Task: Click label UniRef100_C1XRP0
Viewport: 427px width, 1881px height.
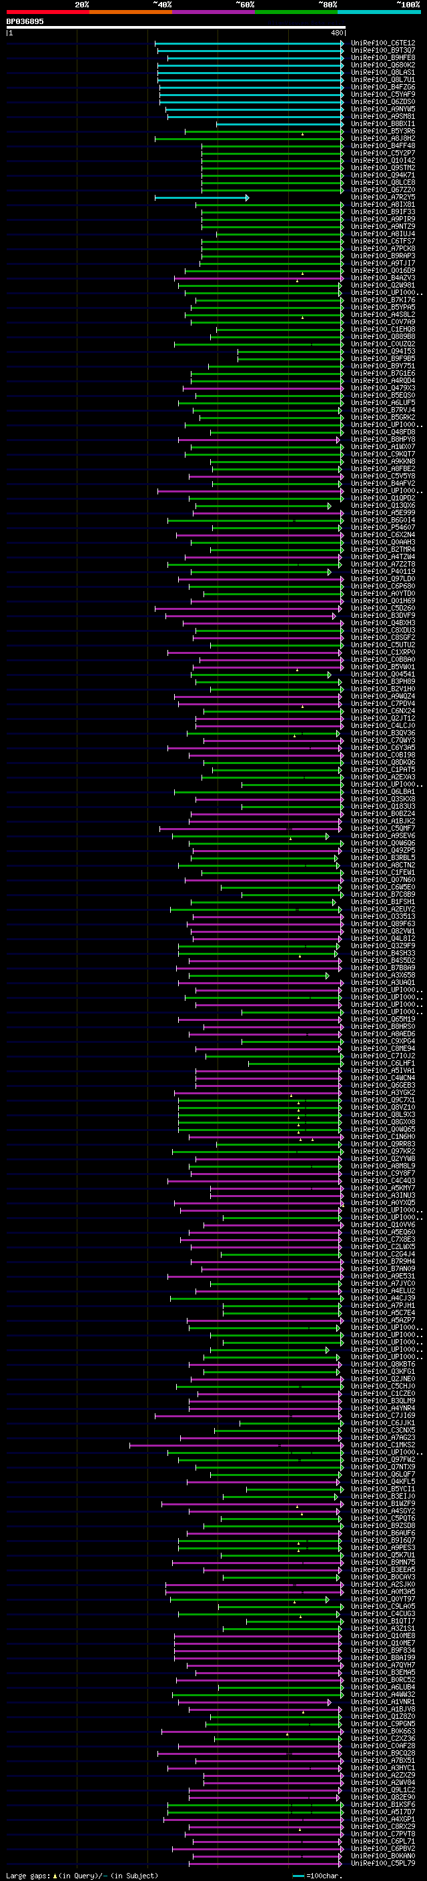Action: coord(382,652)
